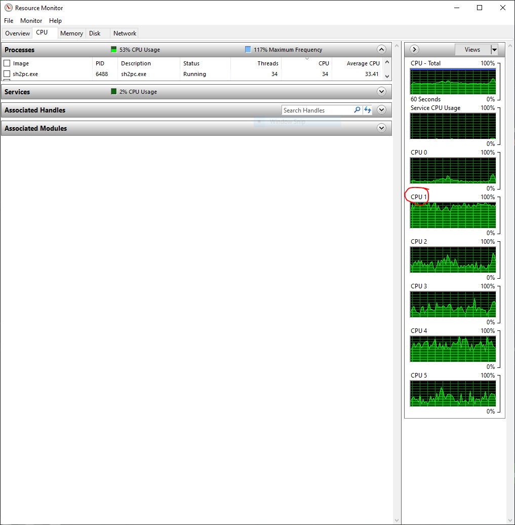Click the CPU 0 usage graph
Viewport: 515px width, 525px height.
pos(453,170)
